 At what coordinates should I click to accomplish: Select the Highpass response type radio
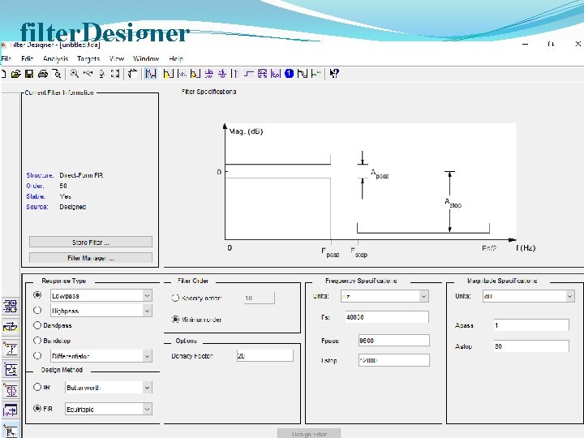click(37, 310)
